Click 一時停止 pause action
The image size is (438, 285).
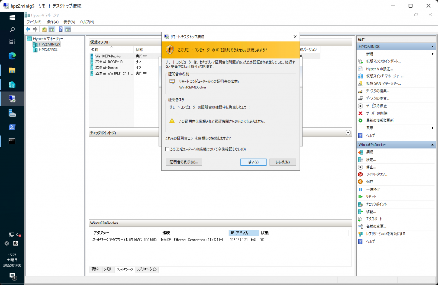[373, 189]
